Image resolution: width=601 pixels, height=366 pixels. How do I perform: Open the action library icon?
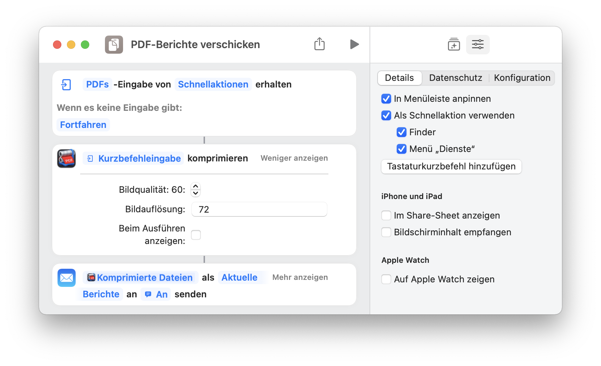(454, 45)
